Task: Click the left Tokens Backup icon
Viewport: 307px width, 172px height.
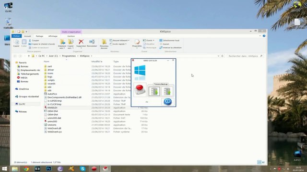Action: point(154,91)
